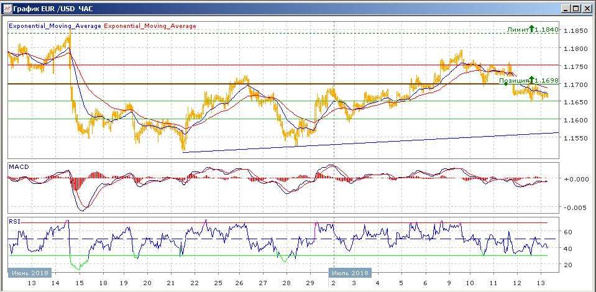
Task: Maximize the EUR/USD chart window
Action: 576,8
